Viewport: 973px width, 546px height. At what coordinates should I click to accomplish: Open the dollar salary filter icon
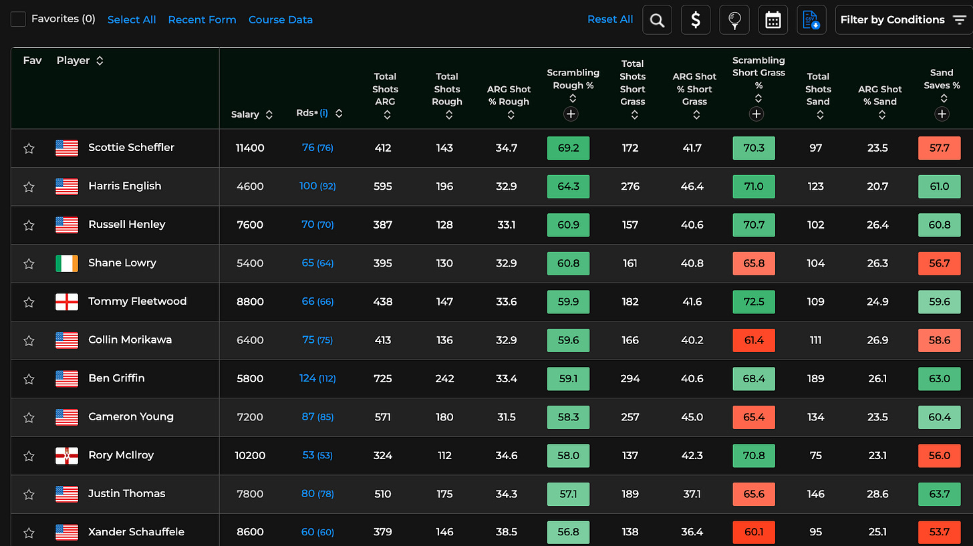point(696,20)
